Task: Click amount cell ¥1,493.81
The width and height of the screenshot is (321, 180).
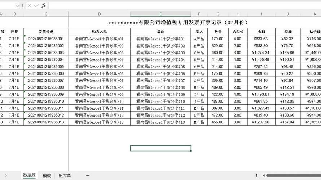Action: click(261, 94)
